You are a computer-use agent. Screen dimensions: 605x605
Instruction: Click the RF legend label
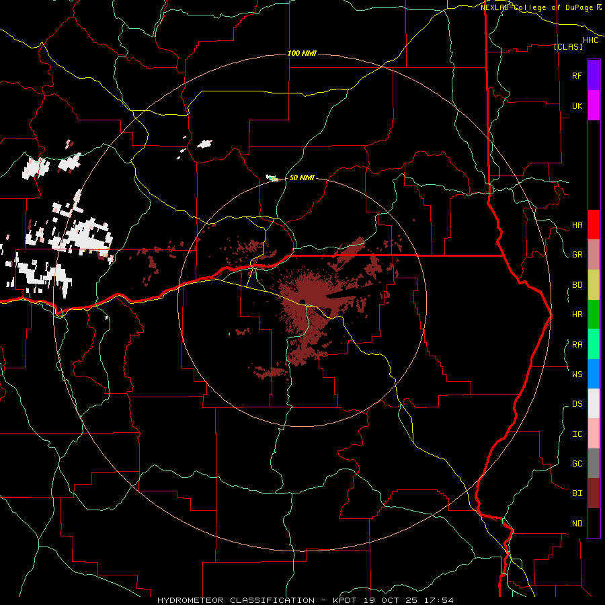click(x=577, y=75)
